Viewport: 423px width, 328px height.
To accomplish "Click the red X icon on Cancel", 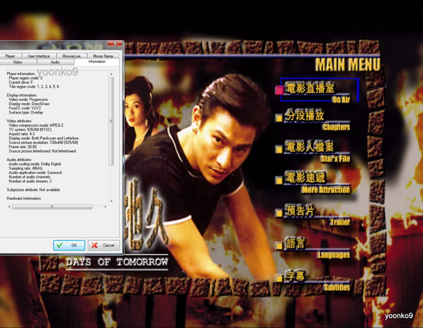I will 95,245.
